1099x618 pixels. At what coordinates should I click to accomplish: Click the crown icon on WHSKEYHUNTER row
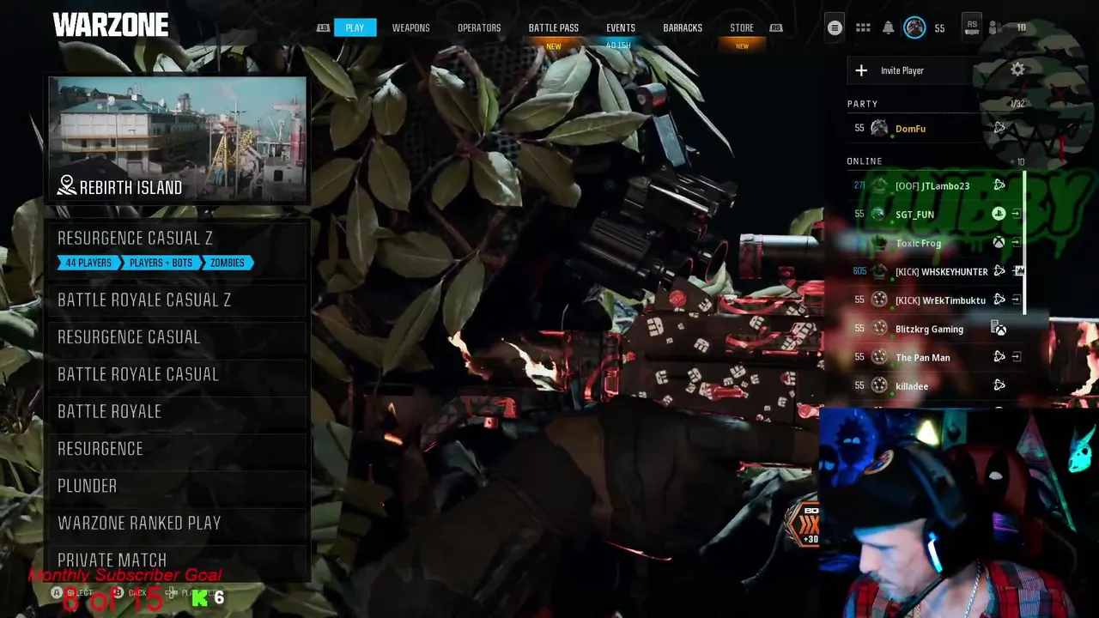[1018, 271]
